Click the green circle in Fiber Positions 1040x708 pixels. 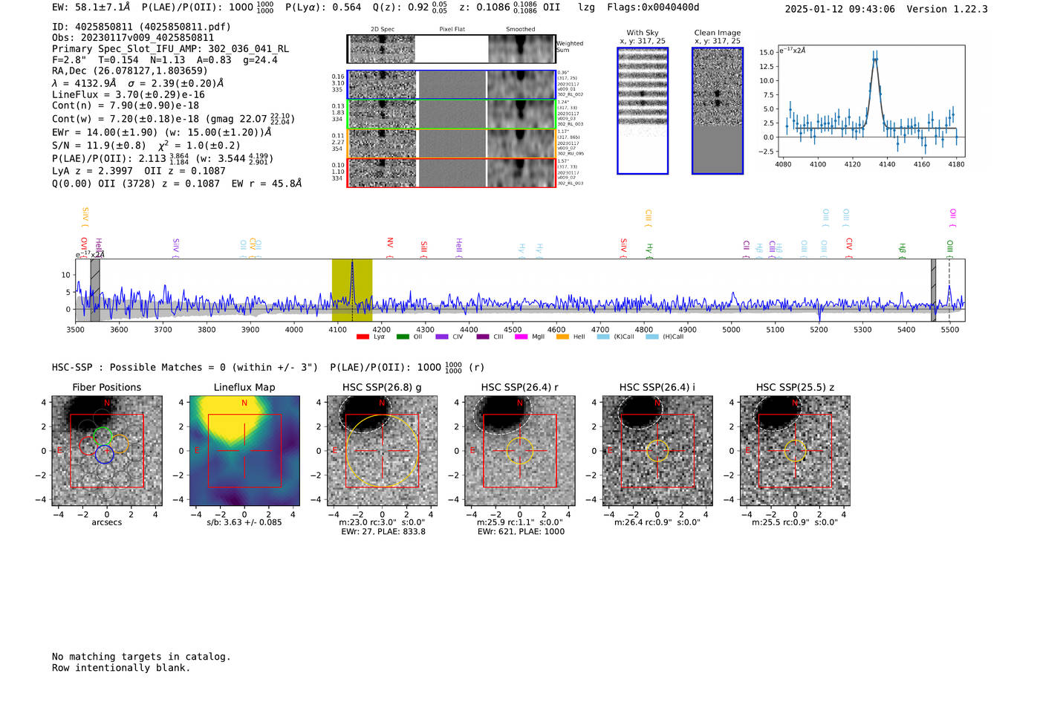click(103, 437)
